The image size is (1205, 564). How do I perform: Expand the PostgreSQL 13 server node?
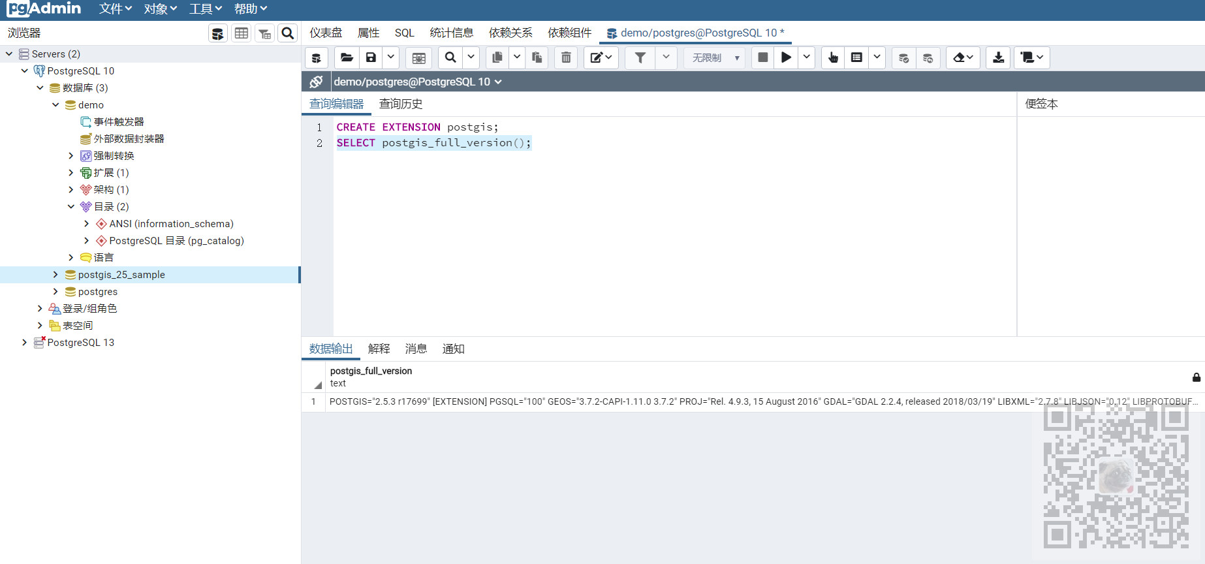click(25, 342)
